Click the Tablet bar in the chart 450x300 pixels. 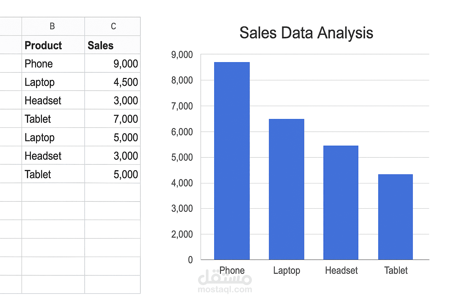[x=395, y=217]
